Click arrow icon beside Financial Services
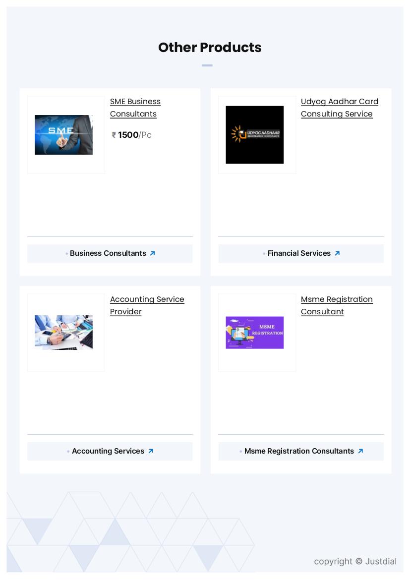Image resolution: width=410 pixels, height=580 pixels. (337, 253)
